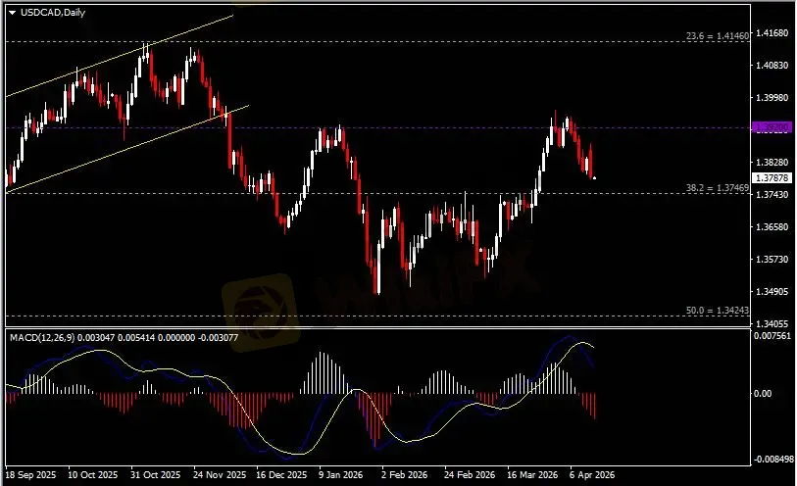
Task: Click the MACD scale value 0.007561
Action: (x=772, y=336)
